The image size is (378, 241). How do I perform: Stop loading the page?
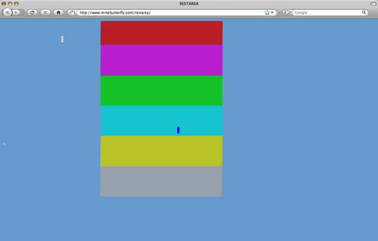tap(45, 12)
